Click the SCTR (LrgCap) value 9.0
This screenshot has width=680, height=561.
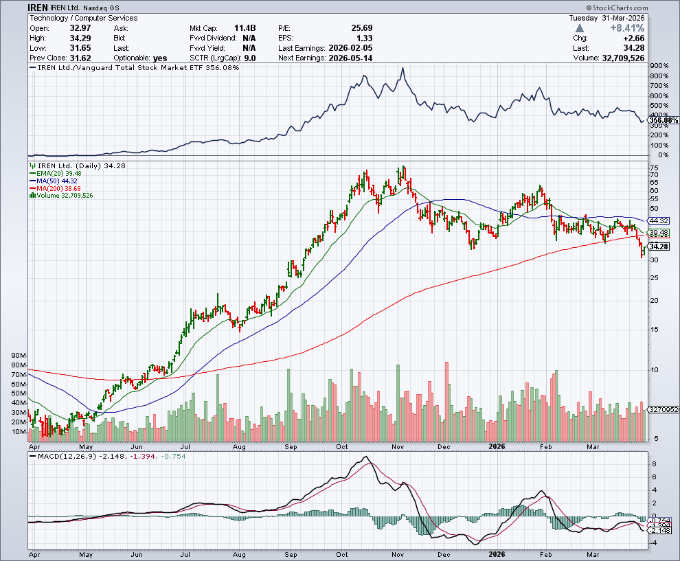click(x=250, y=58)
